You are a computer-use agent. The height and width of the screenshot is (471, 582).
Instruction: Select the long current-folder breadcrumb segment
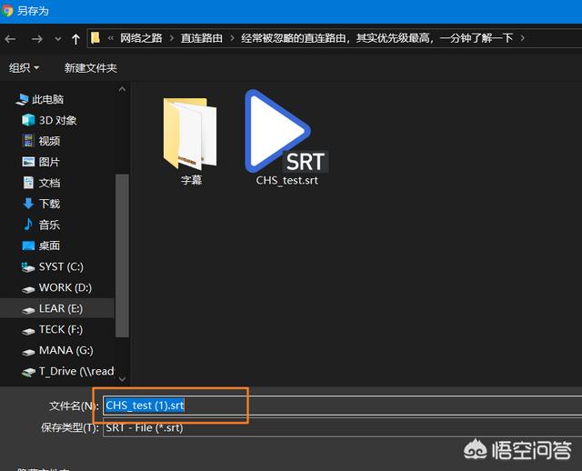[377, 38]
